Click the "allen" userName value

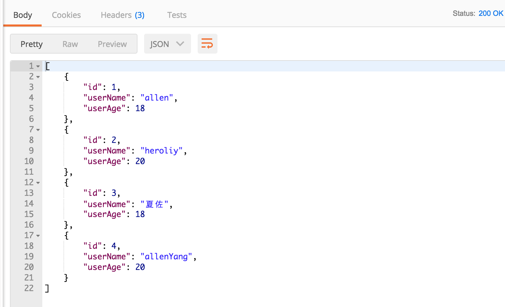[157, 98]
